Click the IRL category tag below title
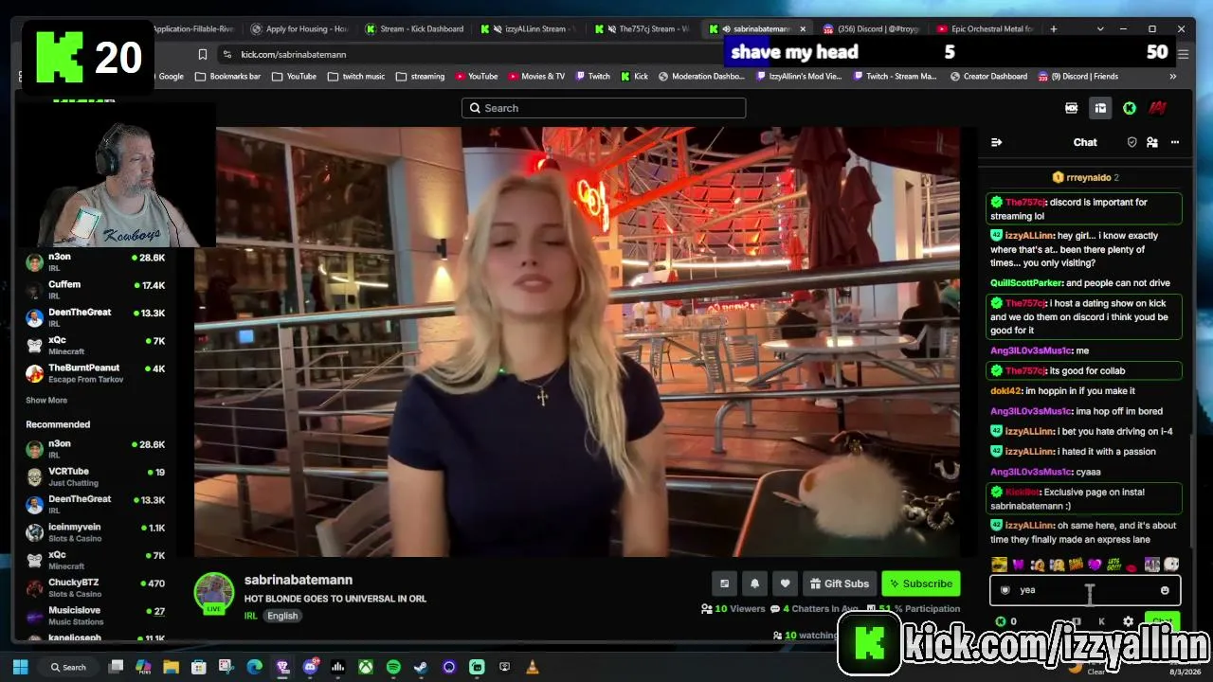1213x682 pixels. coord(251,616)
